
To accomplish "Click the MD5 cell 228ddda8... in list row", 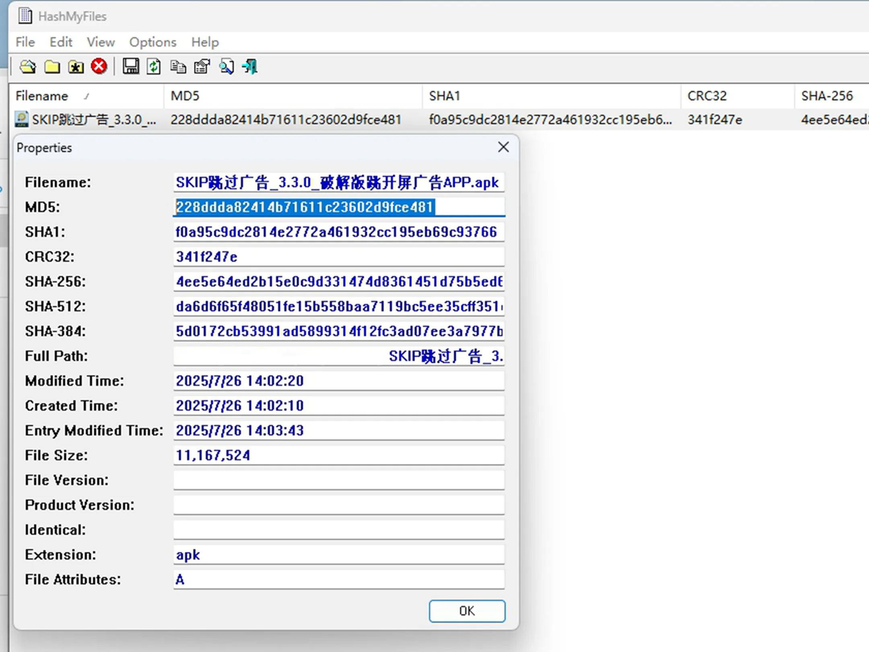I will point(286,120).
